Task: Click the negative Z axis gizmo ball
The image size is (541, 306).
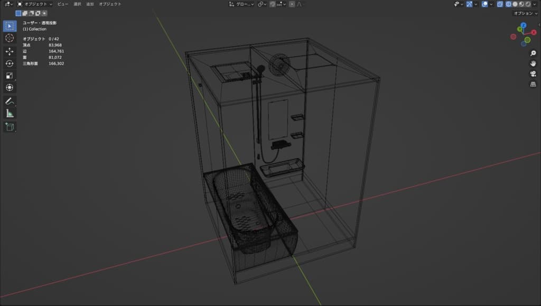Action: pyautogui.click(x=524, y=44)
